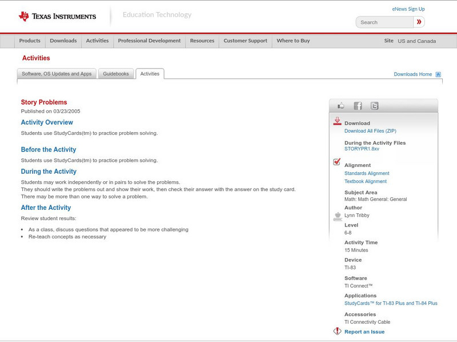Open StudyCards for TI-83 Plus link

coord(391,303)
